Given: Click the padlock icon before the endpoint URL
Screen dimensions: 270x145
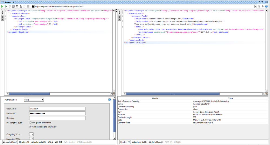Looking at the screenshot, I should coord(33,6).
